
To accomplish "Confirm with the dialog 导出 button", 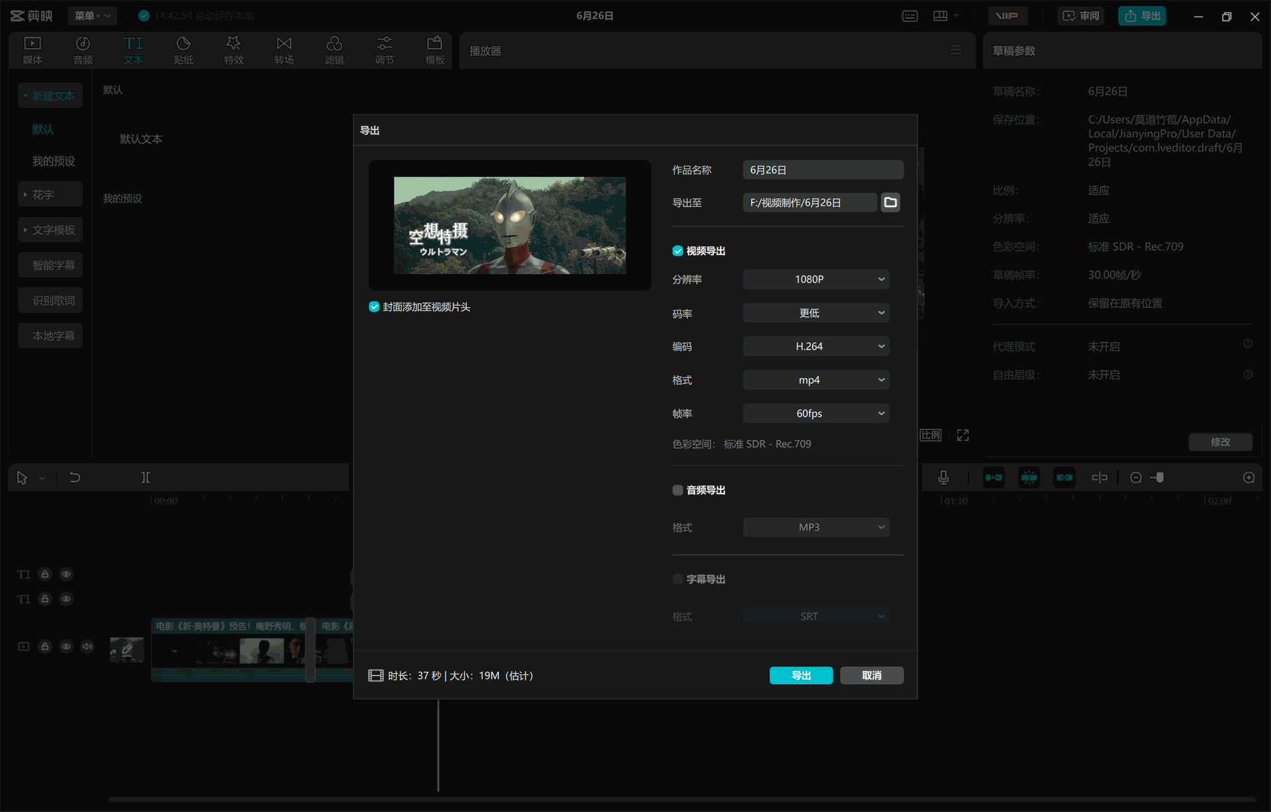I will pos(801,676).
